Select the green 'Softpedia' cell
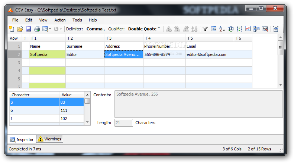This screenshot has width=294, height=163. (48, 54)
